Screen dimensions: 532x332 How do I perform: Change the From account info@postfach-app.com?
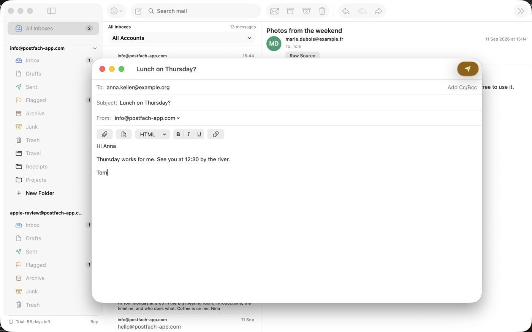tap(147, 118)
